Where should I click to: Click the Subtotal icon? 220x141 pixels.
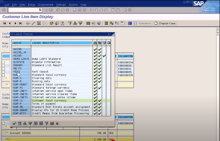tap(112, 23)
